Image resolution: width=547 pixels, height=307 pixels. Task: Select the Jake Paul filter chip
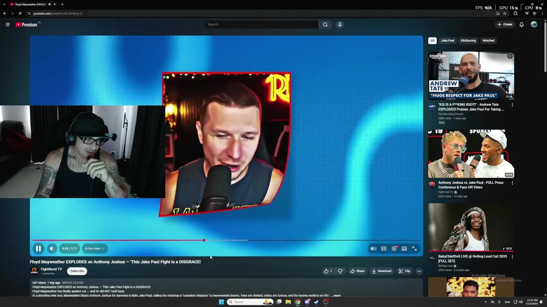point(447,41)
